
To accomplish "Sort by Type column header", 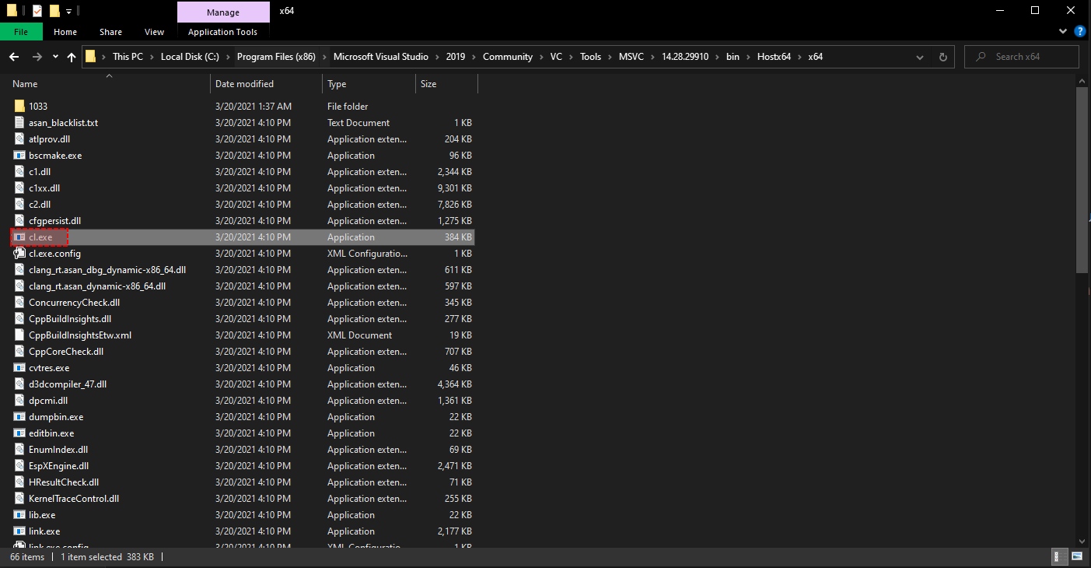I will tap(369, 84).
